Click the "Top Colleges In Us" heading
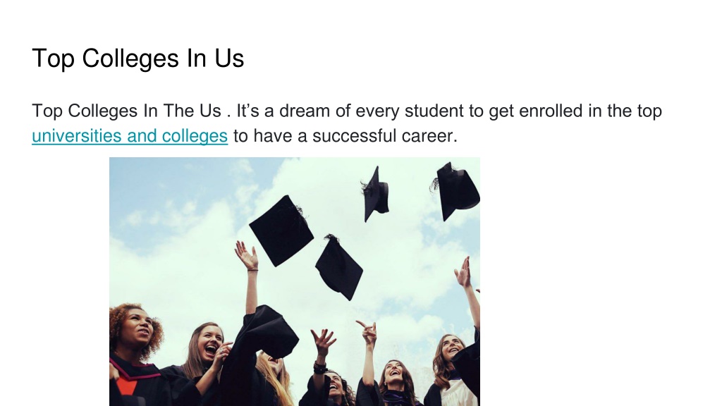 point(137,59)
